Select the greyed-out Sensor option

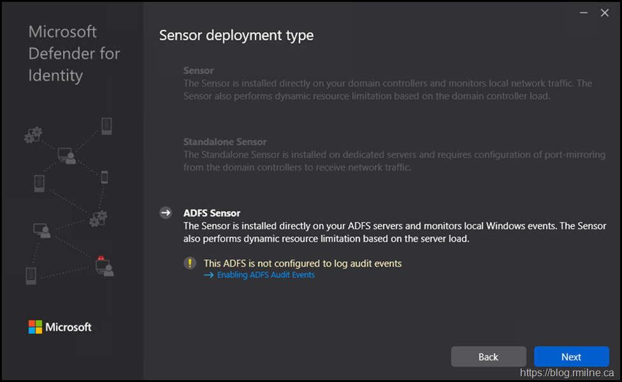point(198,71)
